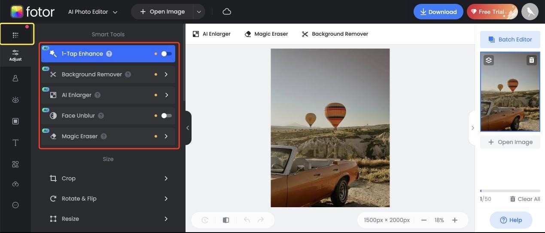Open the Beauty eye tool in sidebar
Screen dimensions: 545x233
[15, 100]
